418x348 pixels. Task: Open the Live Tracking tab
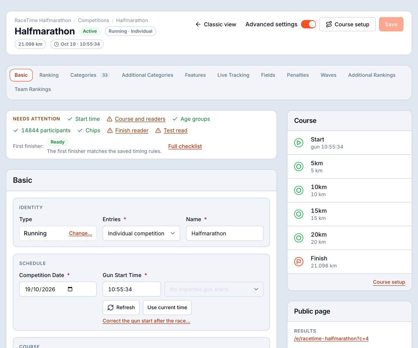233,75
